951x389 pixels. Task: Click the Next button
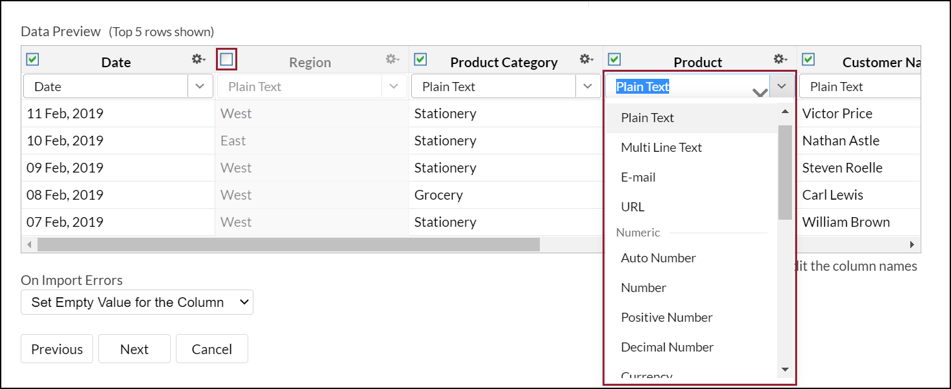click(x=134, y=349)
